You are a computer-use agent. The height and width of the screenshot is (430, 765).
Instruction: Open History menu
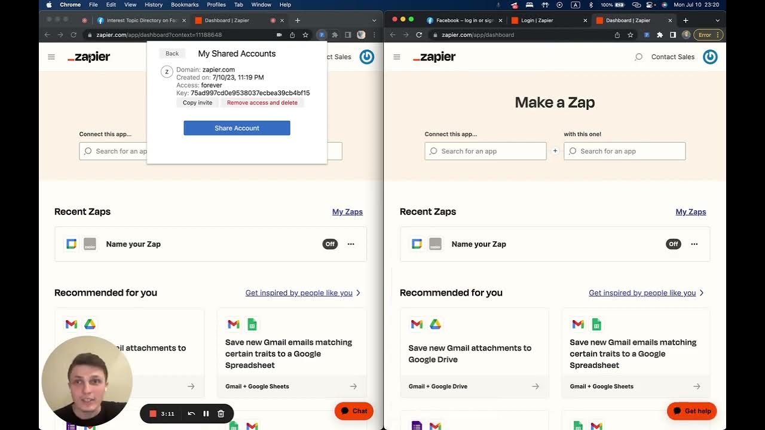tap(154, 5)
